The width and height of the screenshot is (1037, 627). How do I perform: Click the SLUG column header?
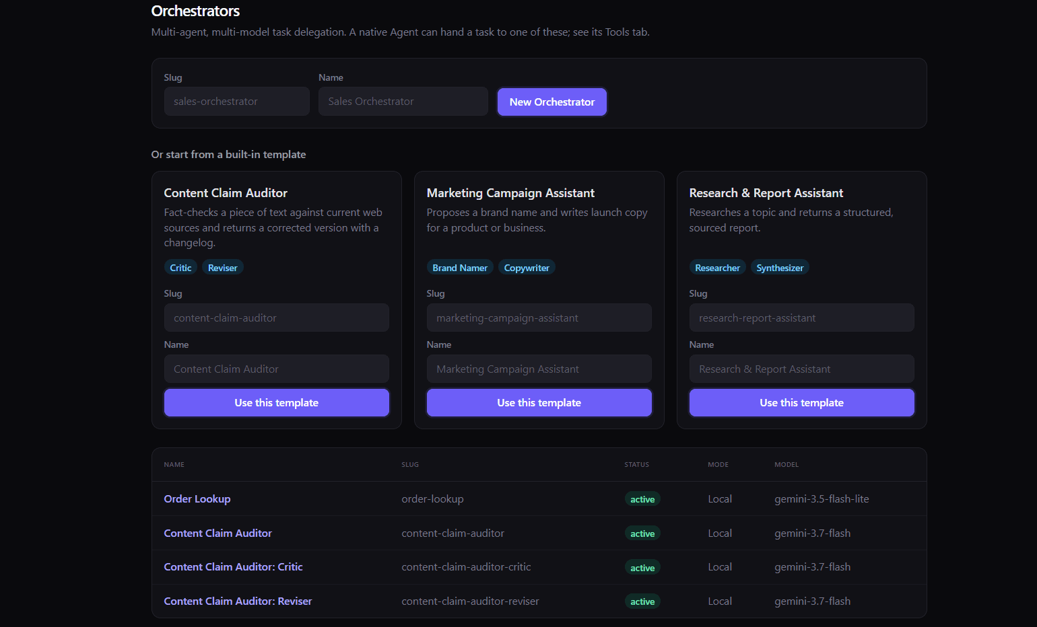point(410,464)
